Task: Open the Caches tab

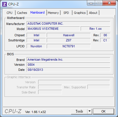Action: (x=22, y=13)
